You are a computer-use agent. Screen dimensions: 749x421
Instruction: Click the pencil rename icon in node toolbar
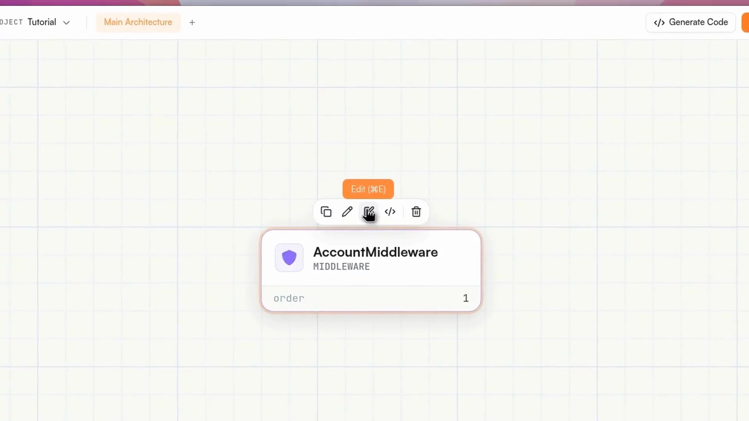tap(347, 212)
